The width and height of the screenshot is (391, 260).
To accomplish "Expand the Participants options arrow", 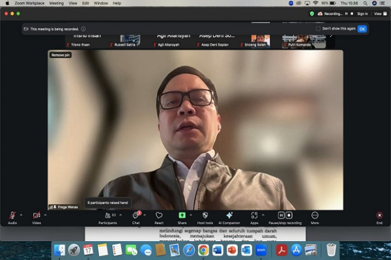I will (x=121, y=215).
